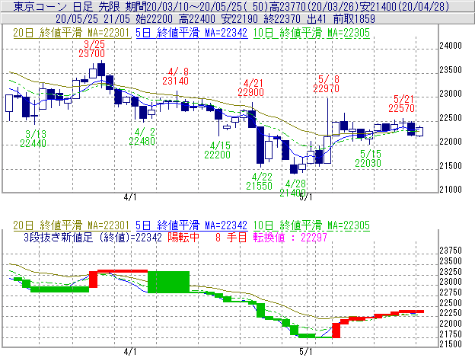Click the 4/8 23140 peak label
The image size is (475, 361).
click(x=175, y=76)
